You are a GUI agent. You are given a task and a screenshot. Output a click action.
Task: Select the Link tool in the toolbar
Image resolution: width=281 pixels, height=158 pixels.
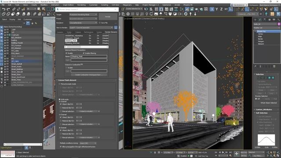click(x=14, y=9)
